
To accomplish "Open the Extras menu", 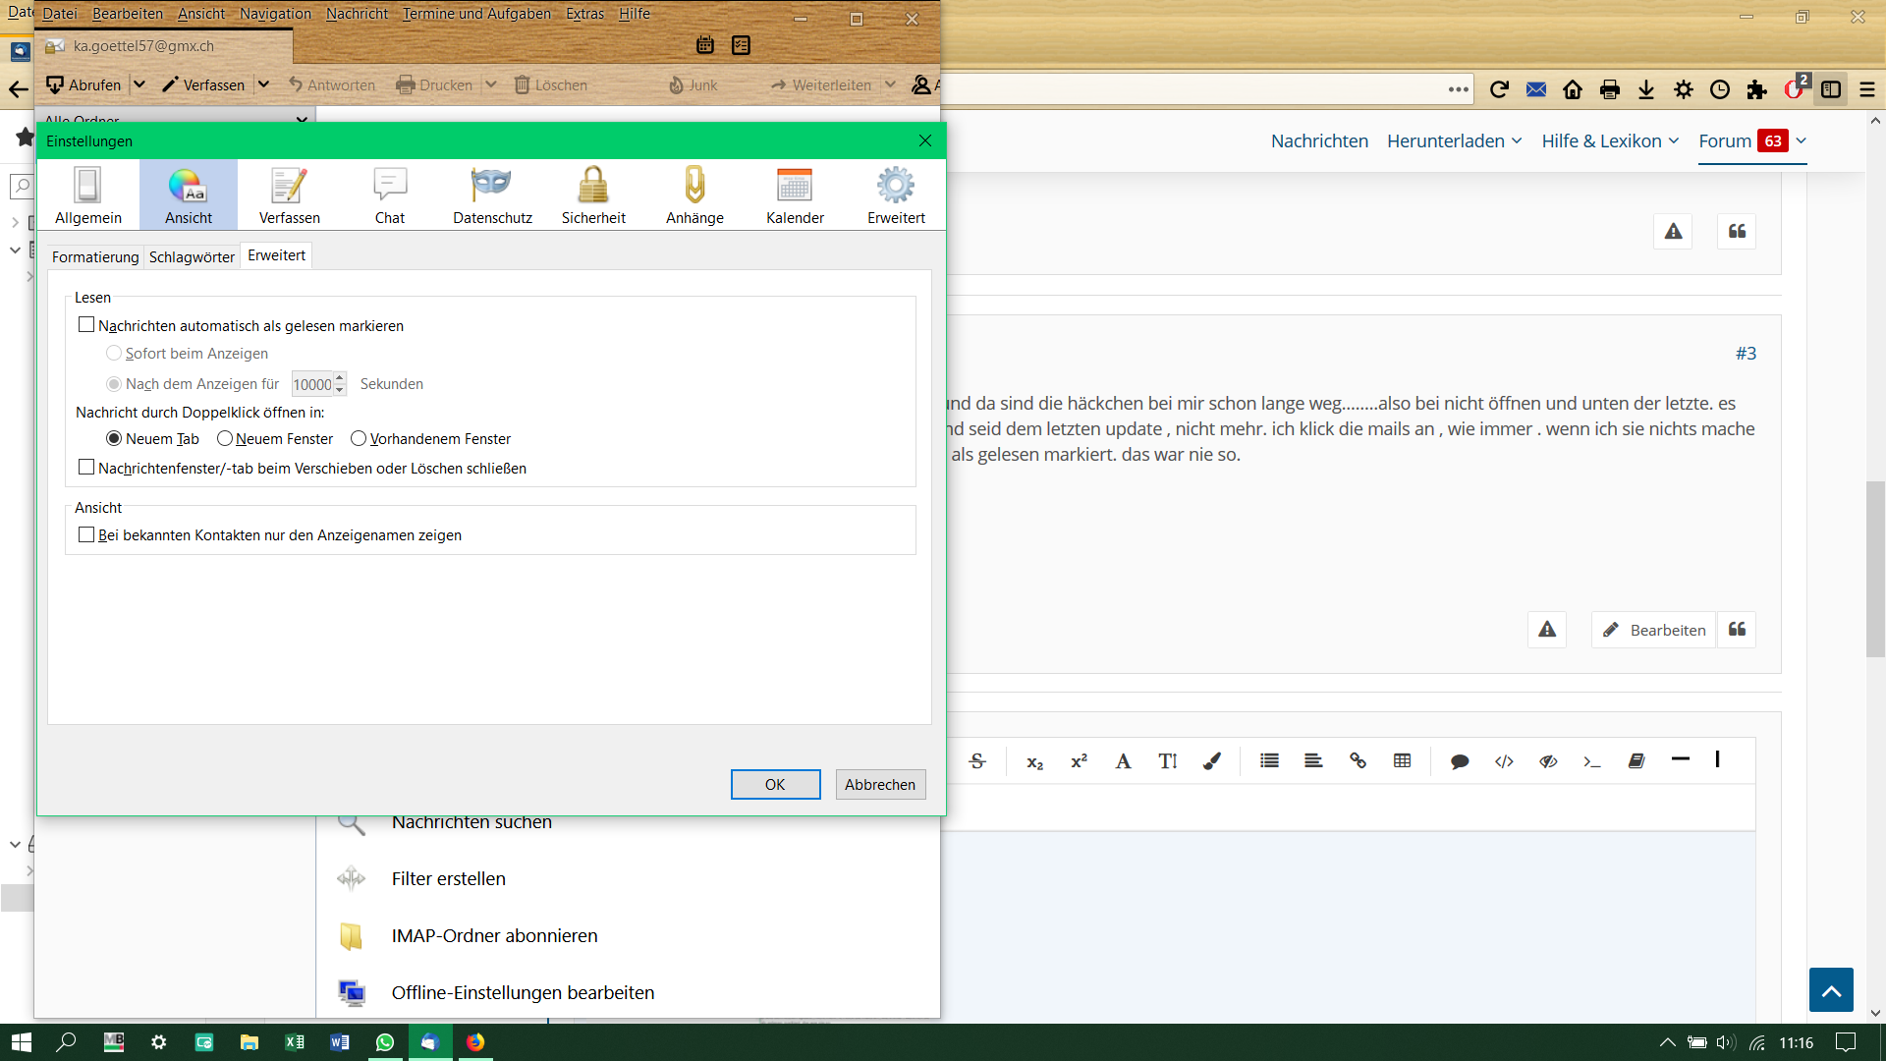I will point(584,14).
